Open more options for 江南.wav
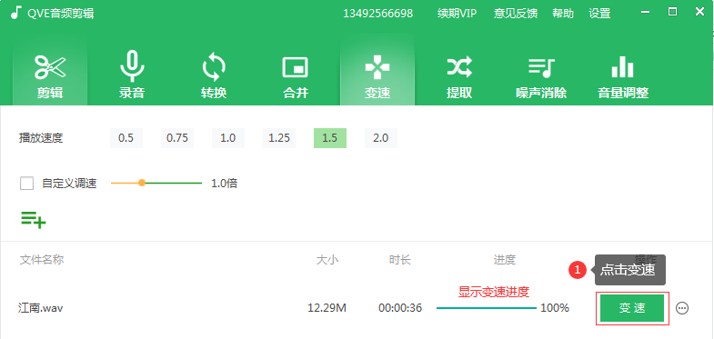The height and width of the screenshot is (339, 714). pyautogui.click(x=681, y=308)
